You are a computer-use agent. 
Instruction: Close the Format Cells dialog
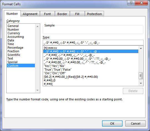tap(141, 3)
